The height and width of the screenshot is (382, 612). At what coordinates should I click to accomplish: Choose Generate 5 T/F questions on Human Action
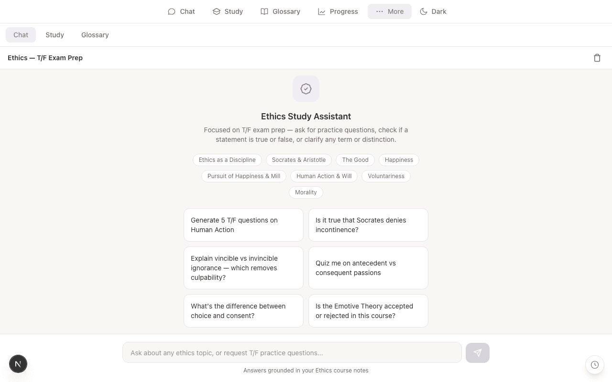(243, 225)
